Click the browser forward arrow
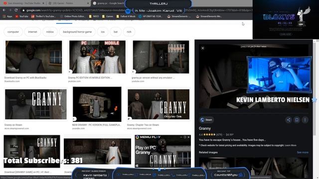 tap(10, 10)
